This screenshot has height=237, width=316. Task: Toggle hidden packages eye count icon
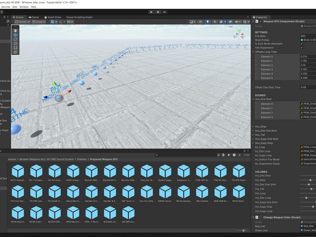click(246, 155)
